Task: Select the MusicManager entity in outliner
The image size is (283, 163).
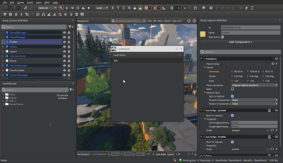Action: [x=17, y=37]
